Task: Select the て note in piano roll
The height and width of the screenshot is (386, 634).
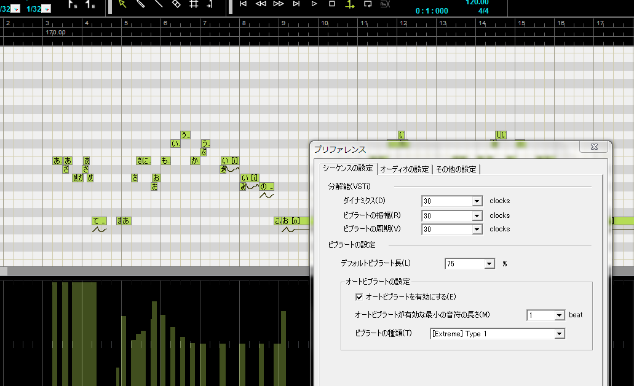Action: coord(100,221)
